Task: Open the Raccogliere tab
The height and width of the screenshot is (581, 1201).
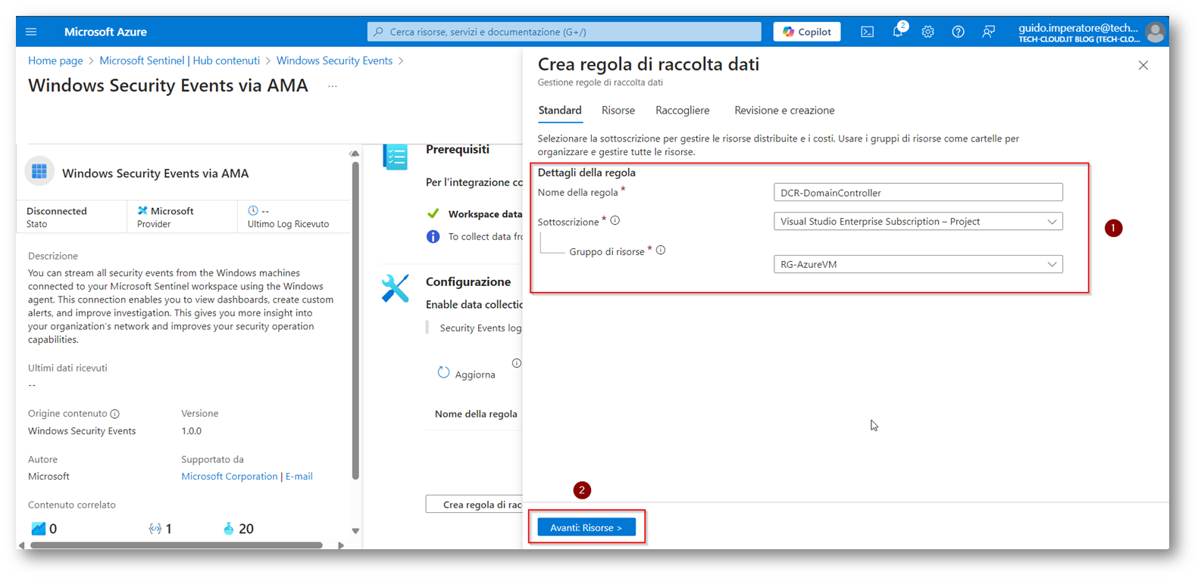Action: click(x=683, y=110)
